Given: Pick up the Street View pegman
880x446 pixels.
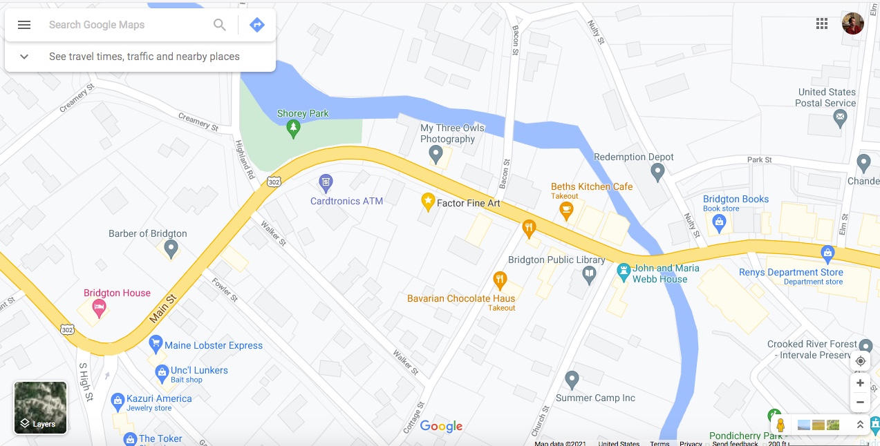Looking at the screenshot, I should (x=780, y=425).
